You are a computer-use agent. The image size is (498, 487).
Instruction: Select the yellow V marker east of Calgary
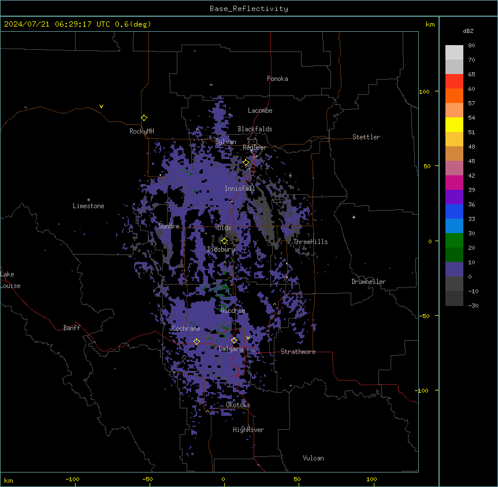pyautogui.click(x=248, y=338)
